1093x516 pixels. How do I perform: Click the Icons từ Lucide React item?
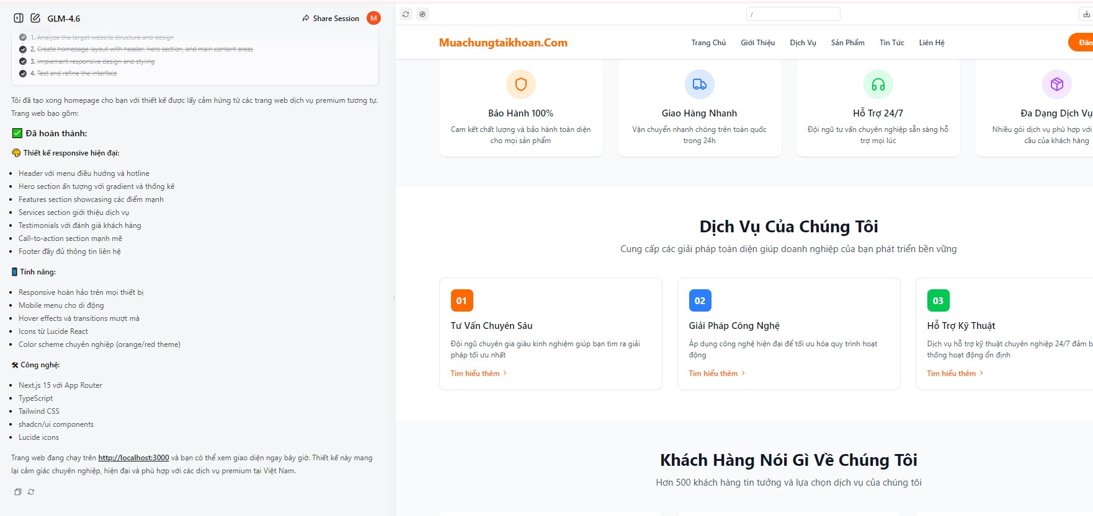53,331
